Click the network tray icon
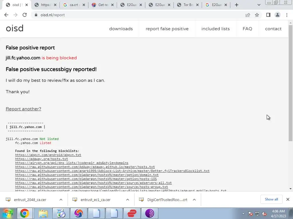Viewport: 293px width, 219px height. pos(257,214)
